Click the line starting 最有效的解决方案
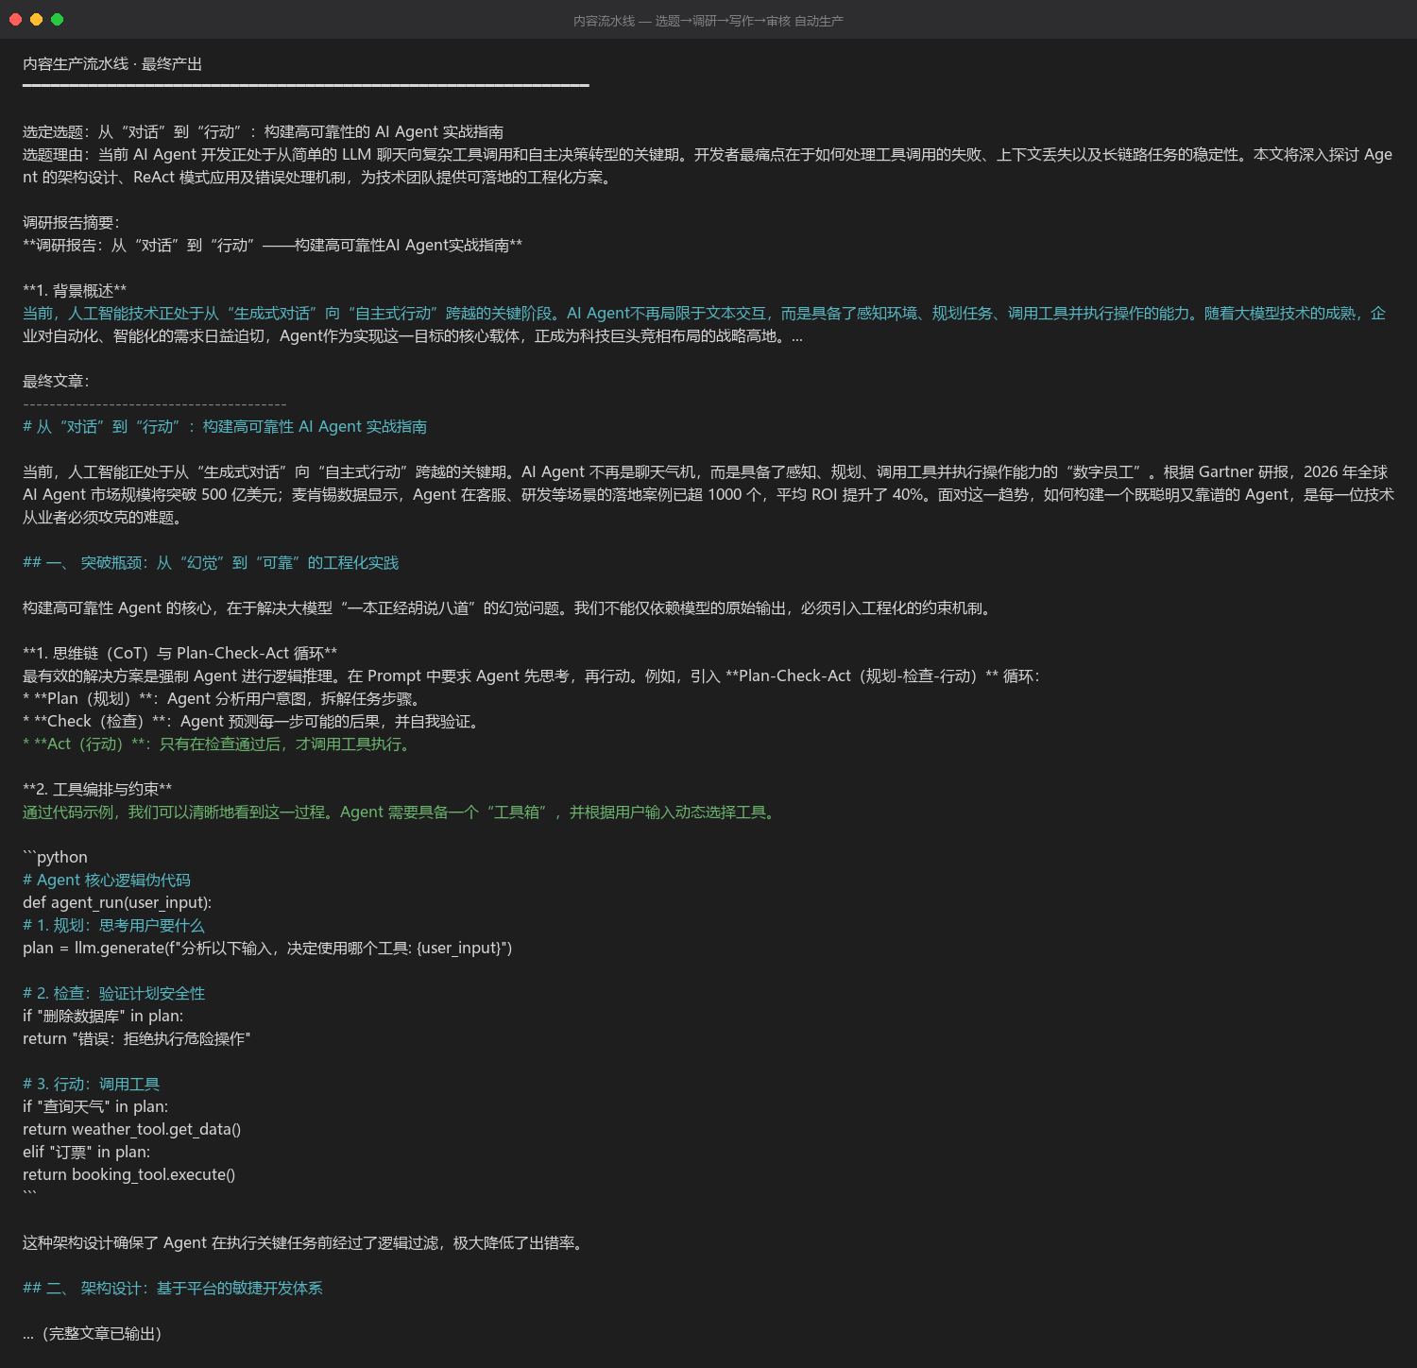This screenshot has width=1417, height=1368. tap(531, 676)
